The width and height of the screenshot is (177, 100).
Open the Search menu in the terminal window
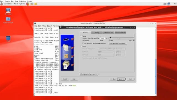click(x=50, y=26)
